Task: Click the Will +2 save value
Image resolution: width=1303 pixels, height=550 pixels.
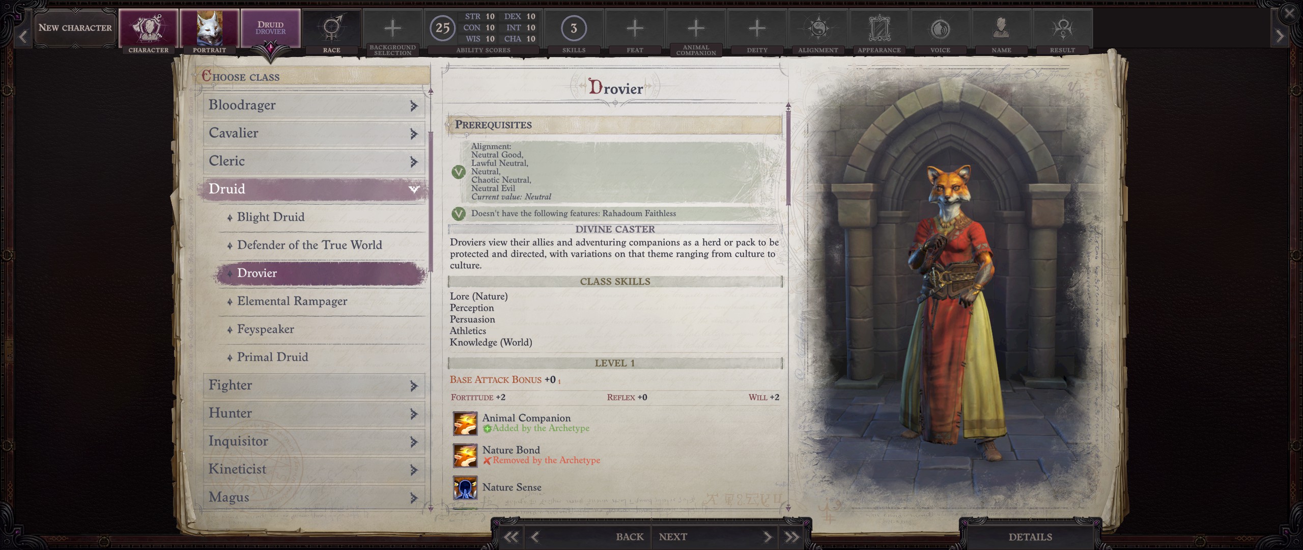Action: (763, 397)
